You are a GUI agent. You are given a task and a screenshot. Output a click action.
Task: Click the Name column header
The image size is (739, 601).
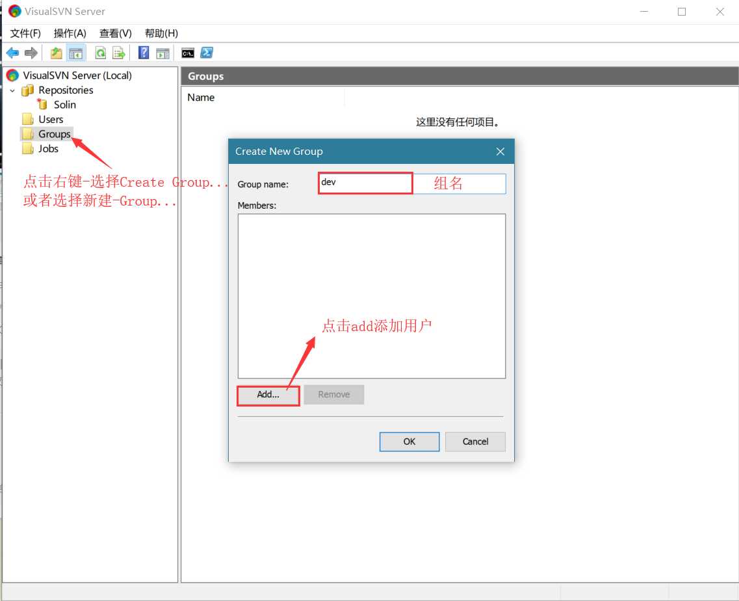(263, 97)
